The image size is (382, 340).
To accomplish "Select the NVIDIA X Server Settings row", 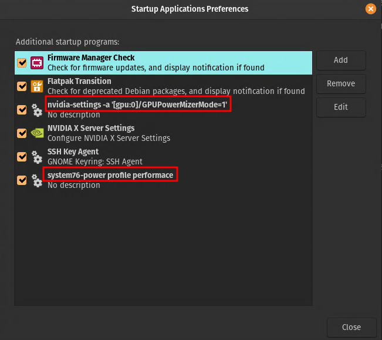I will click(x=91, y=129).
